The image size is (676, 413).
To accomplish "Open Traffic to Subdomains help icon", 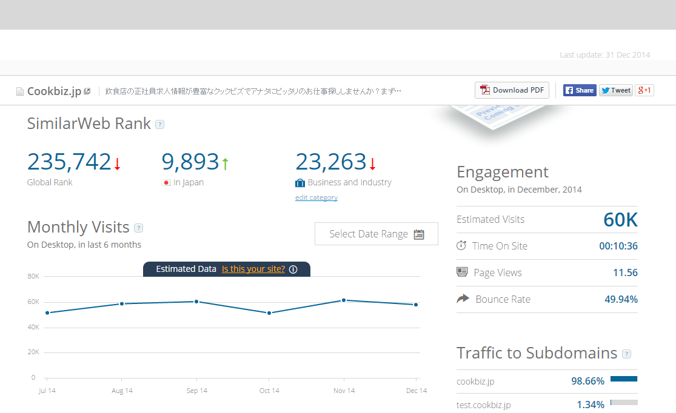I will coord(626,354).
